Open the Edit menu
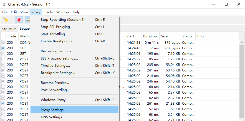245x121 pixels. 14,12
